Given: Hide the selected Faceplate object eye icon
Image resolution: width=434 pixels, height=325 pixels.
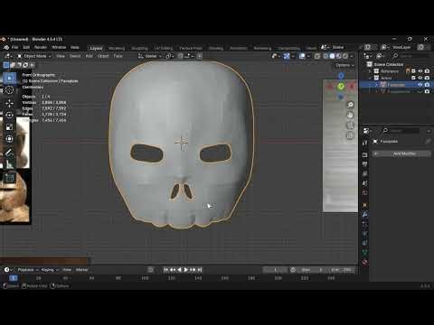Looking at the screenshot, I should 420,85.
